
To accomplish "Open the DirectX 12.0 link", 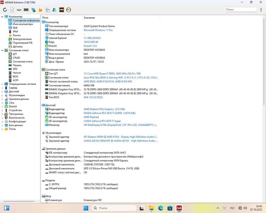I will [x=90, y=46].
